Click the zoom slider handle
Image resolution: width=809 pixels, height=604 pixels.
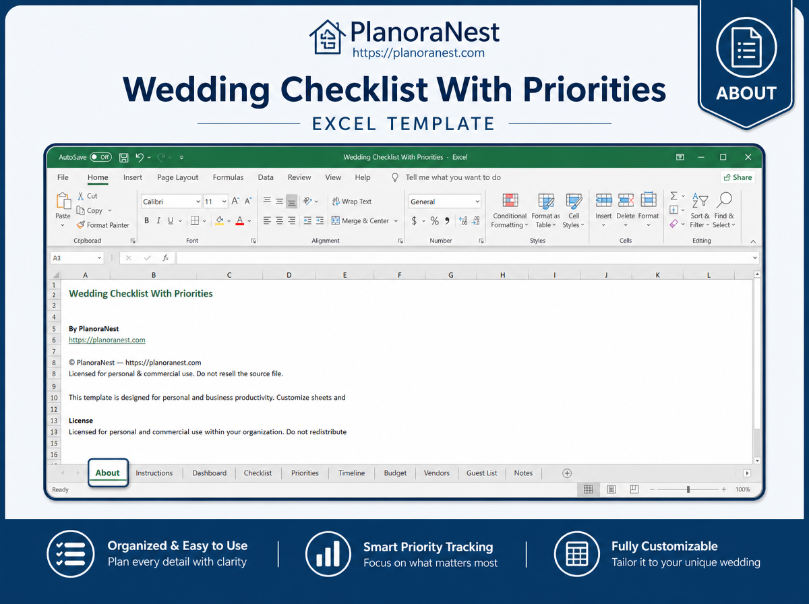pyautogui.click(x=688, y=489)
